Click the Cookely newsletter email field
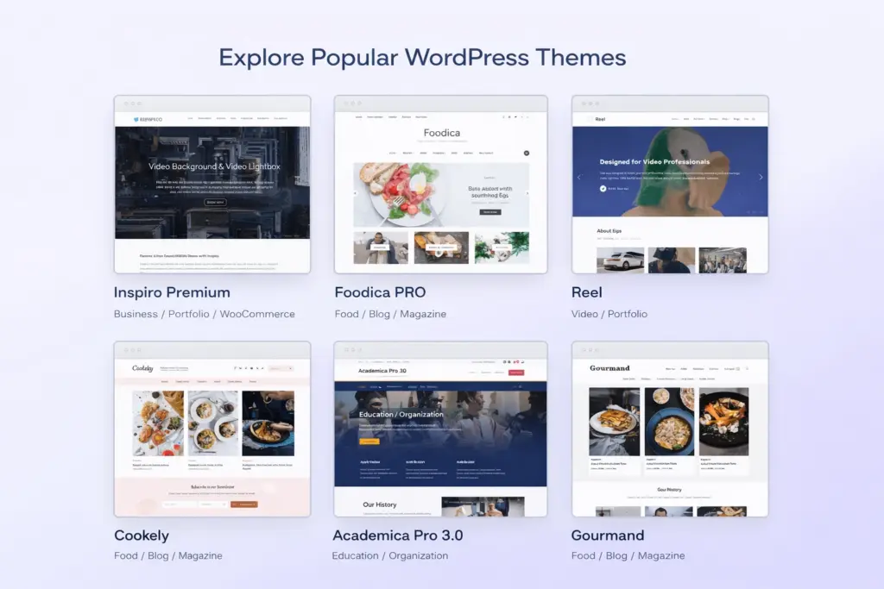884x589 pixels. (178, 504)
